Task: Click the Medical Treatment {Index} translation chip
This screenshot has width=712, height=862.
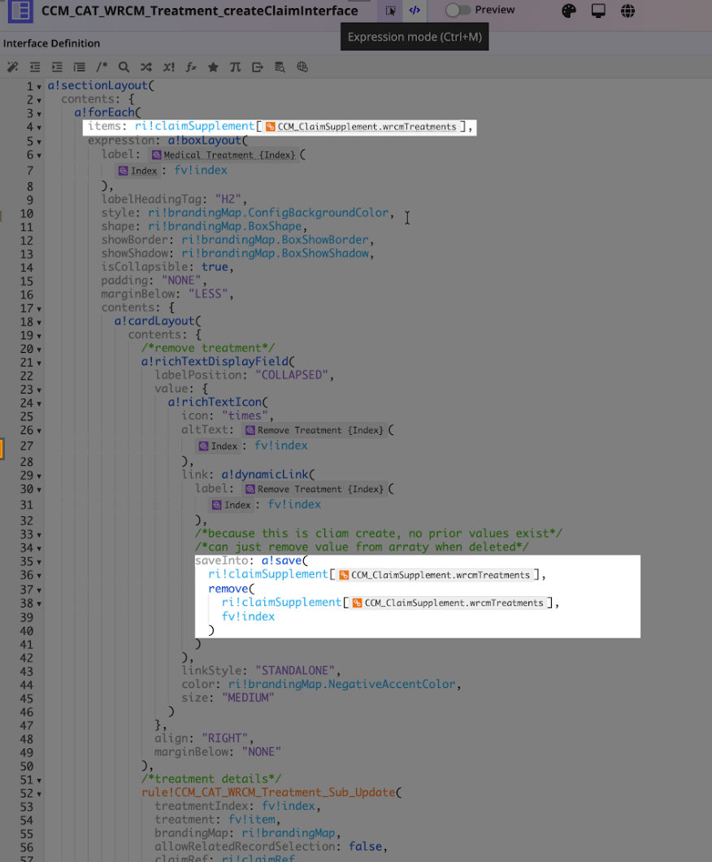Action: [224, 155]
